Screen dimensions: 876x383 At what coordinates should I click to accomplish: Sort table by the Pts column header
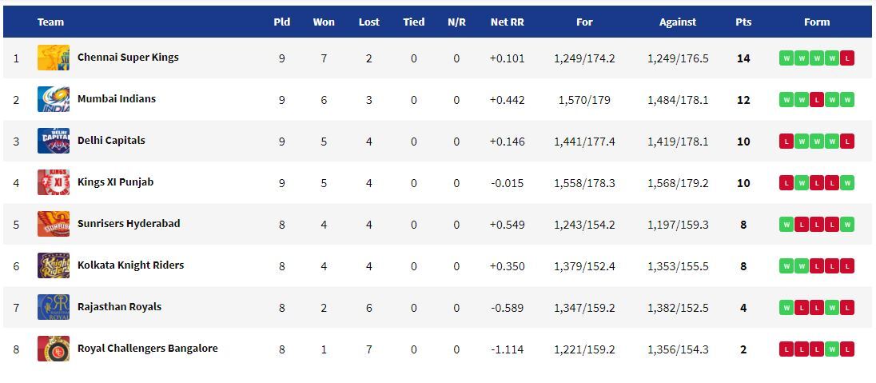tap(743, 22)
